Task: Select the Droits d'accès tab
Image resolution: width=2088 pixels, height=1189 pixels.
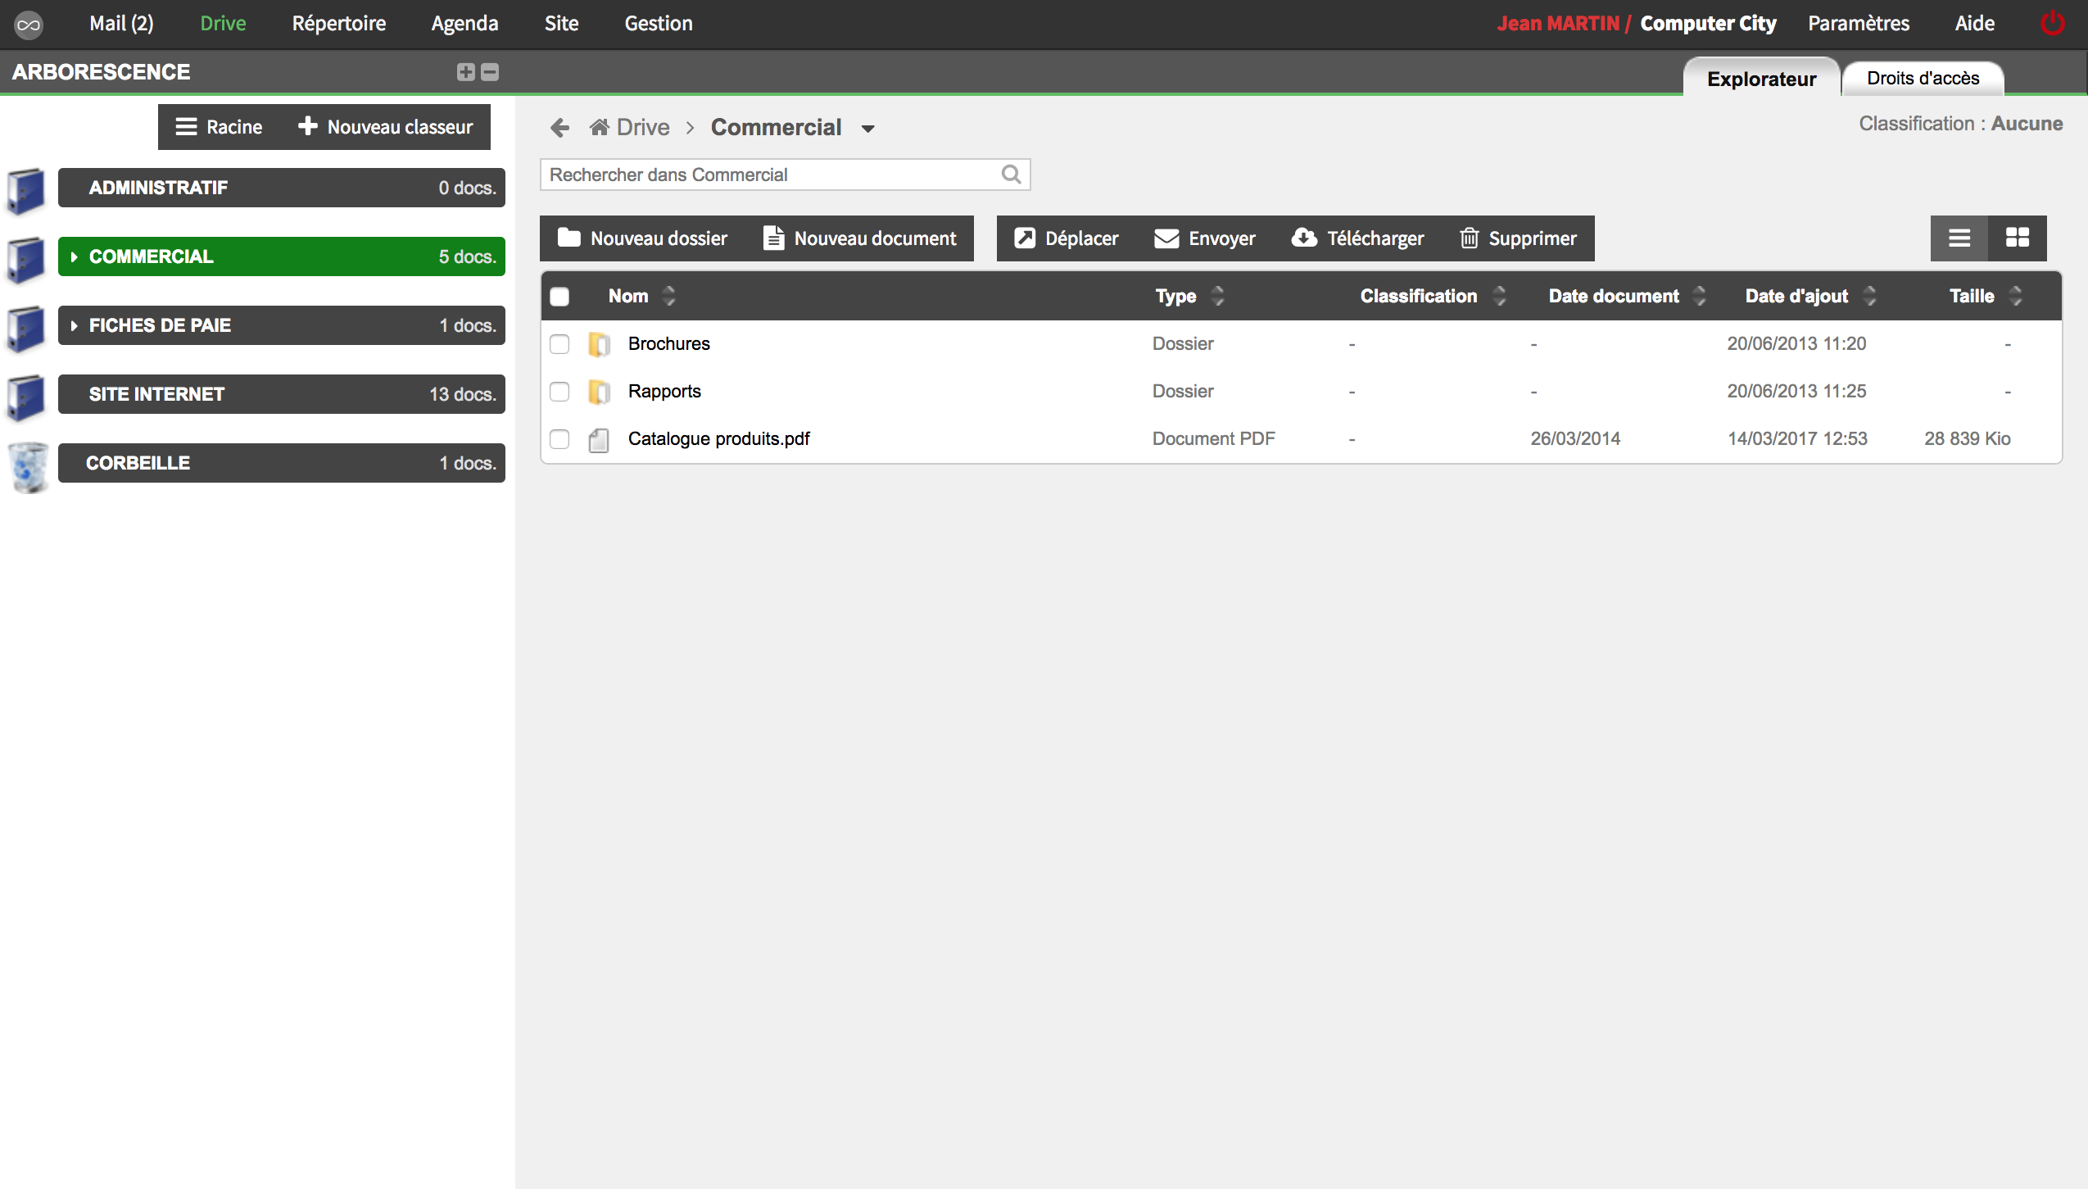Action: click(x=1922, y=78)
